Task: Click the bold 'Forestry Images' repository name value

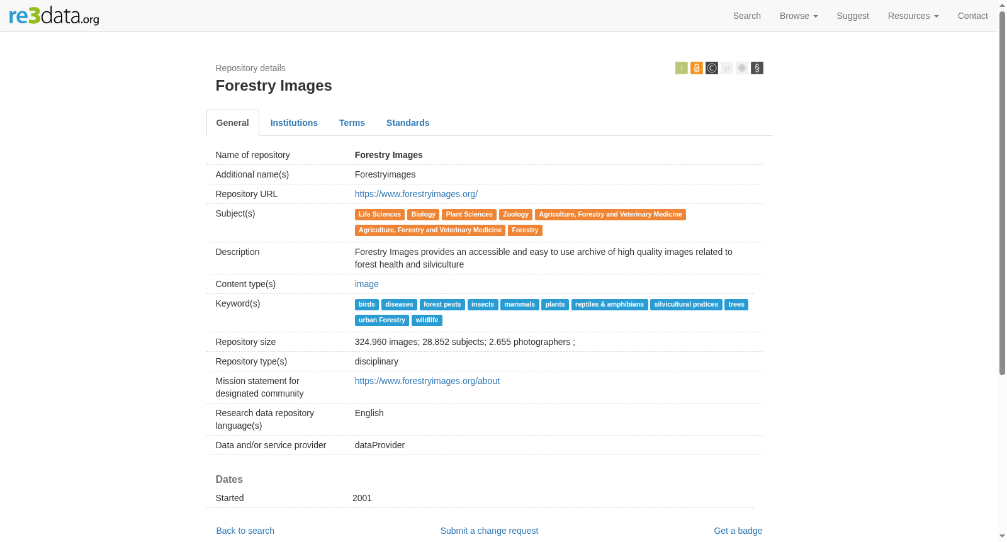Action: (x=389, y=155)
